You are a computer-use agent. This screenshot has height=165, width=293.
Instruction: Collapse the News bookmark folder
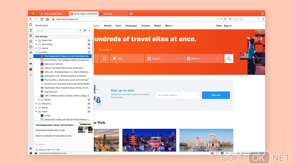pyautogui.click(x=36, y=52)
